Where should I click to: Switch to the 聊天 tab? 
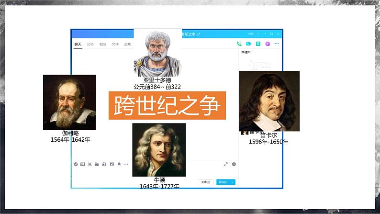[x=78, y=44]
